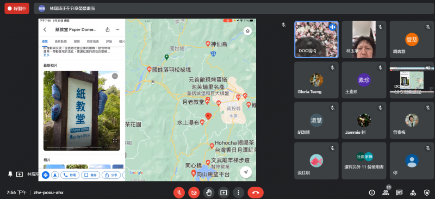
Task: Select the 林玉華 video tile
Action: click(364, 39)
